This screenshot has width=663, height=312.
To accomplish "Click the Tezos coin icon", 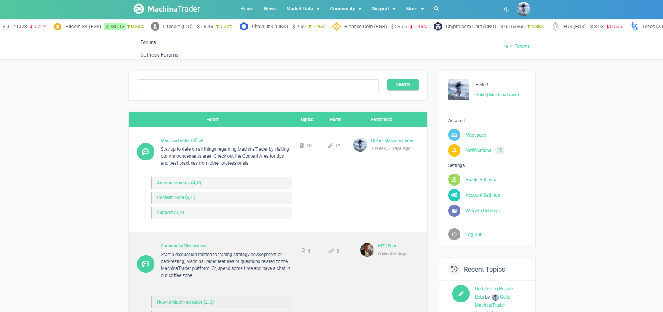I will point(634,27).
